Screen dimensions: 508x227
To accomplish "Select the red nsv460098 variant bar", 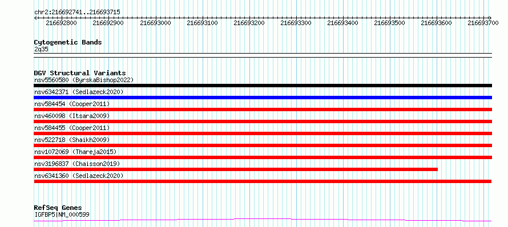I will coord(263,121).
